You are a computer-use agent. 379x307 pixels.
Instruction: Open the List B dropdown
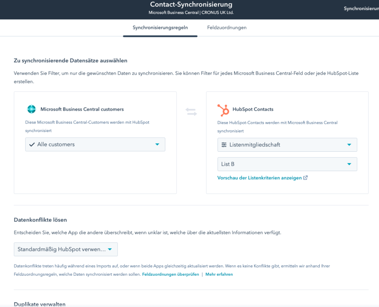[x=287, y=164]
